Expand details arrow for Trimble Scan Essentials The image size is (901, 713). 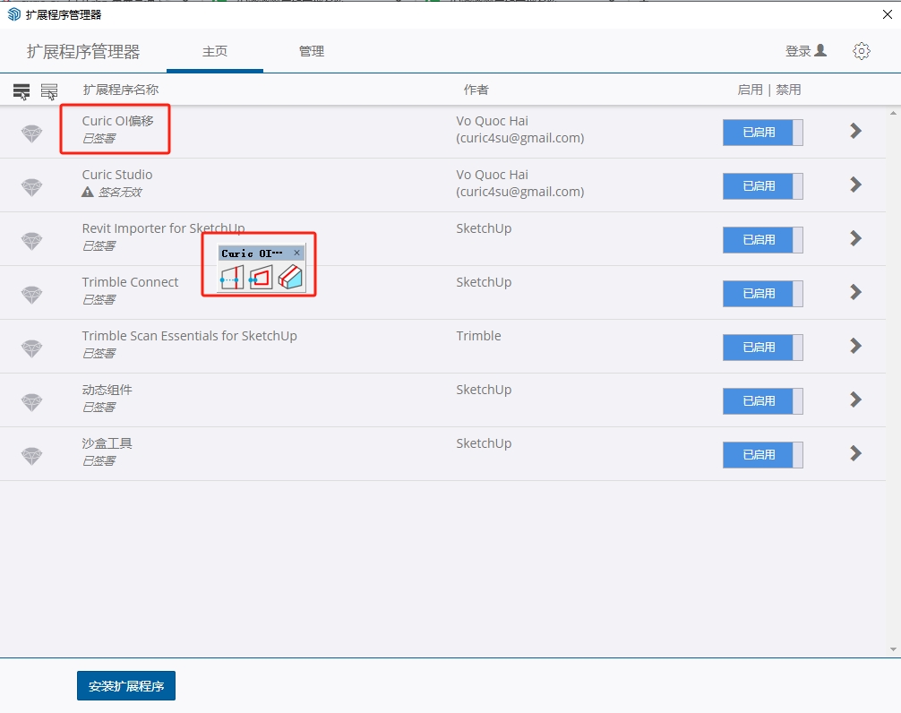[x=855, y=346]
